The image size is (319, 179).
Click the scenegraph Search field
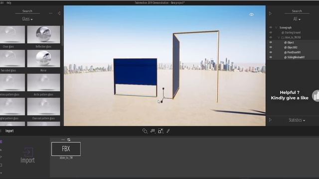(297, 11)
